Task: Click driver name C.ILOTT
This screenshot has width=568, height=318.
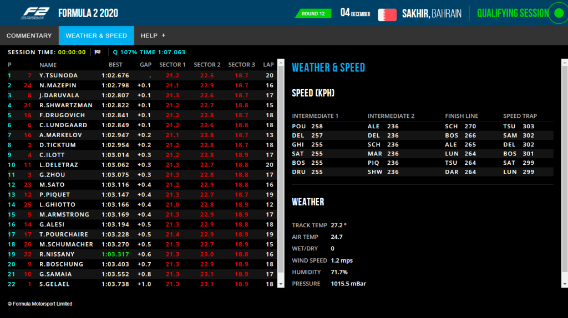Action: 52,155
